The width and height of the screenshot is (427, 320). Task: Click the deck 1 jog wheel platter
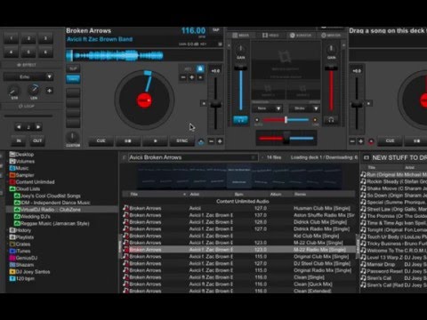tap(144, 100)
